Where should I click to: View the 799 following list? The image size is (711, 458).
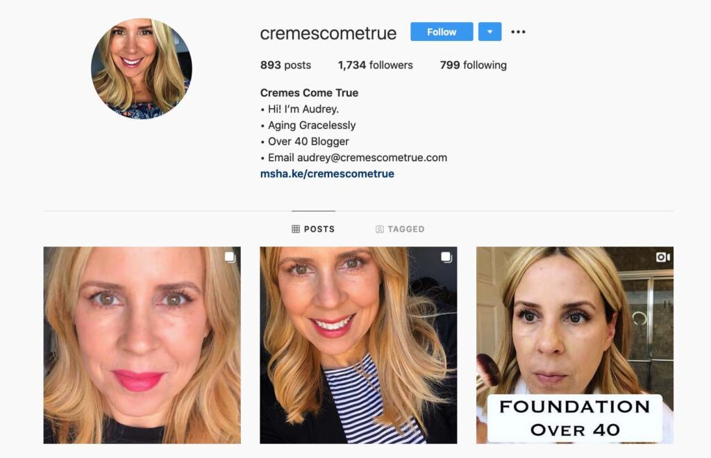click(474, 65)
